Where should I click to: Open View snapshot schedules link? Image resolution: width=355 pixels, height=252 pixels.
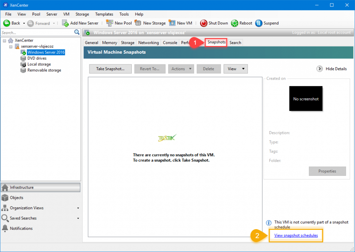point(296,235)
